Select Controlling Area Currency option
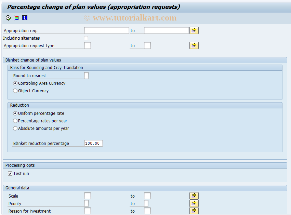291x215 pixels. (x=15, y=83)
